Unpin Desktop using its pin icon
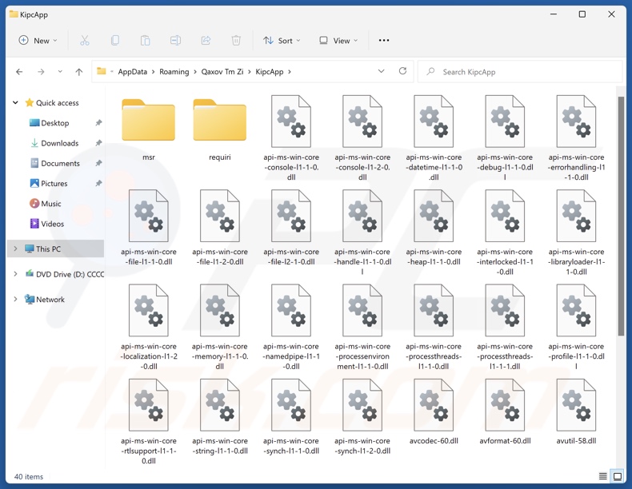Viewport: 632px width, 489px height. [98, 123]
